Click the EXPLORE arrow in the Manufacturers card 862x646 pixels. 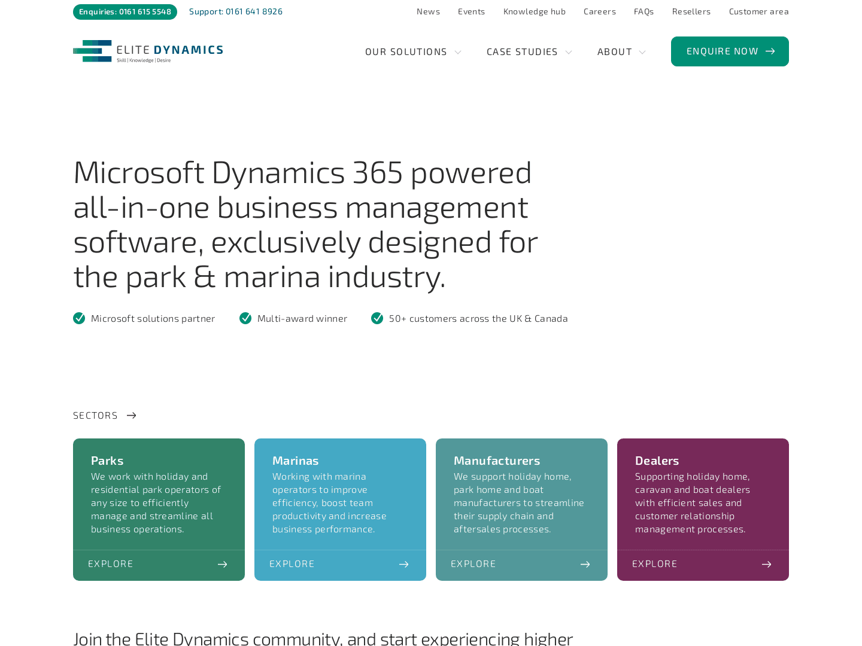(585, 563)
